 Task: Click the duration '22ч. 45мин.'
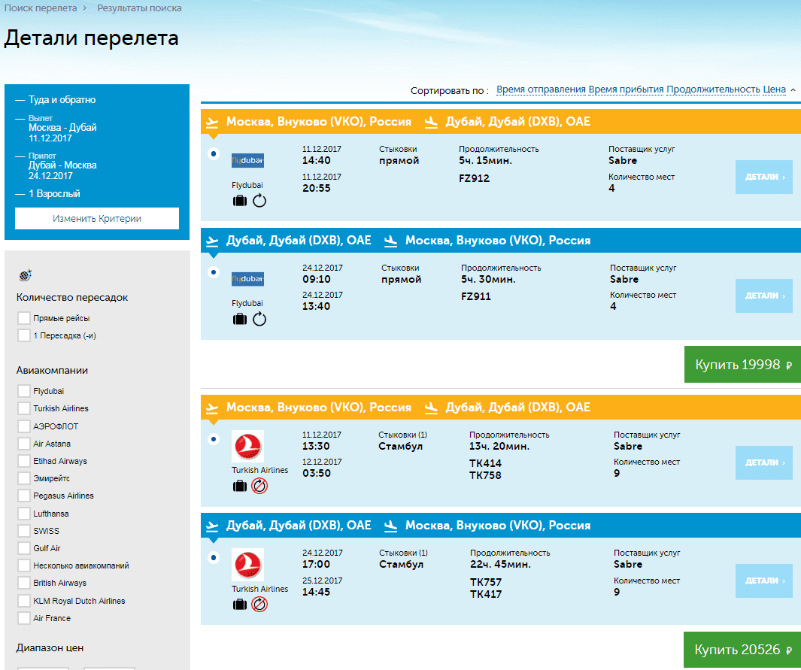click(x=501, y=564)
